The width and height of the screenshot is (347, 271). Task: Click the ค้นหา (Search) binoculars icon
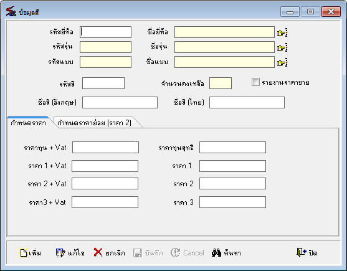tap(216, 253)
